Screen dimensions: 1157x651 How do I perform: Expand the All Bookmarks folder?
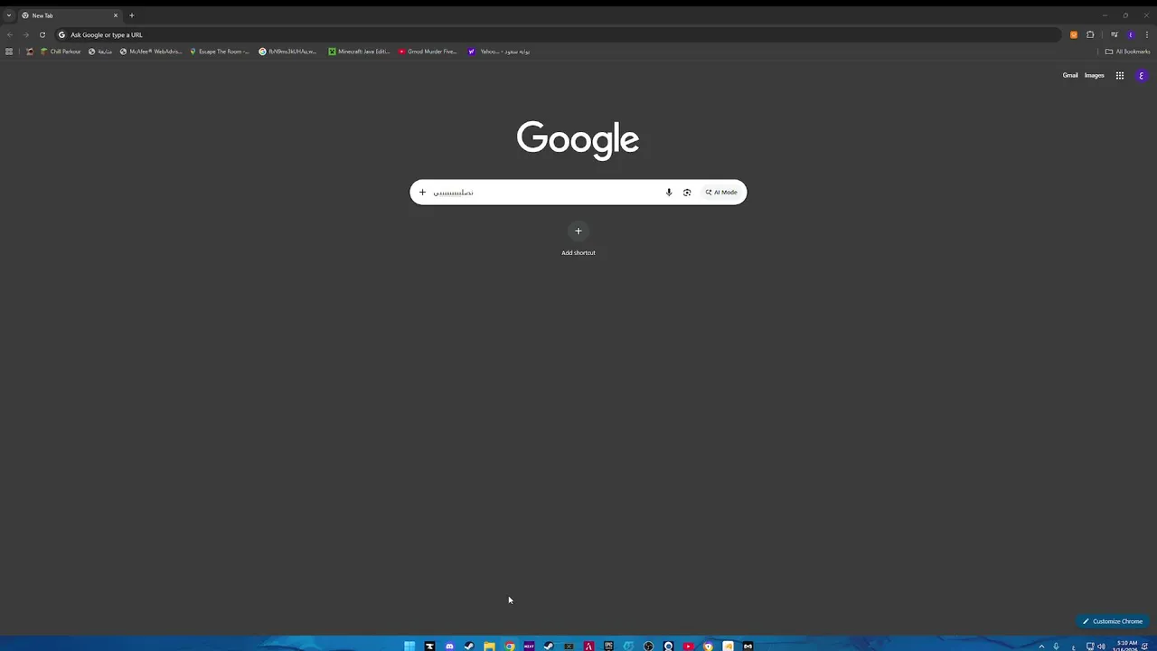point(1127,52)
